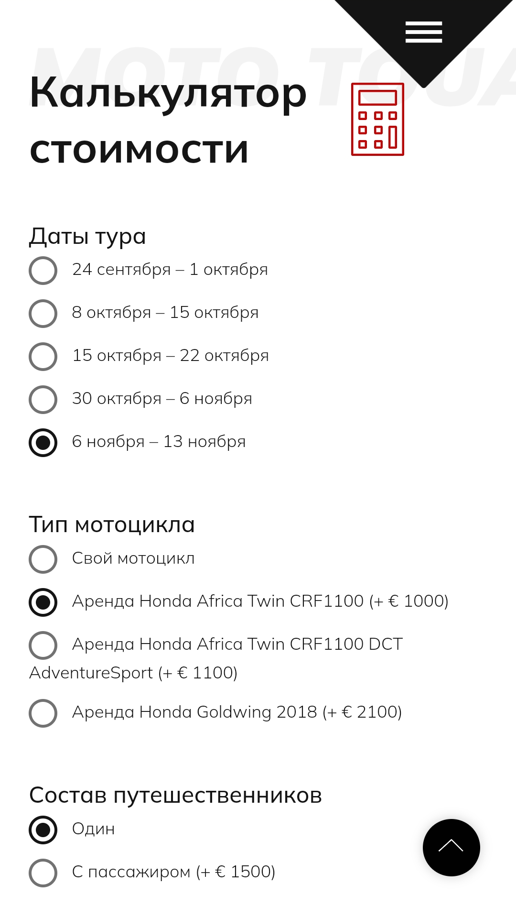Viewport: 516px width, 917px height.
Task: Open the hamburger menu
Action: coord(424,32)
